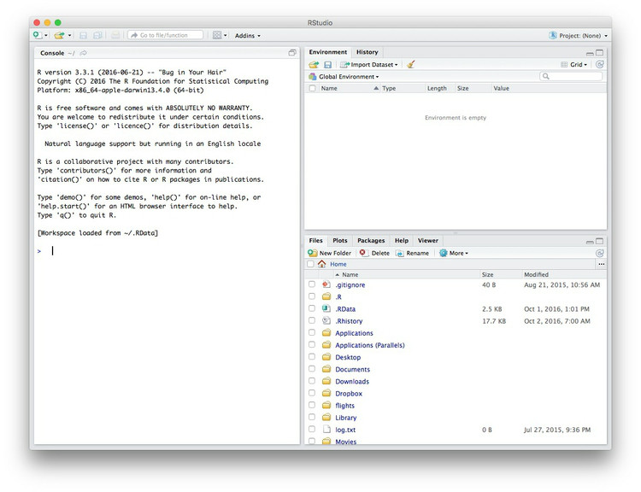Click the Print icon in main toolbar
Screen dimensions: 641x492
pos(115,36)
